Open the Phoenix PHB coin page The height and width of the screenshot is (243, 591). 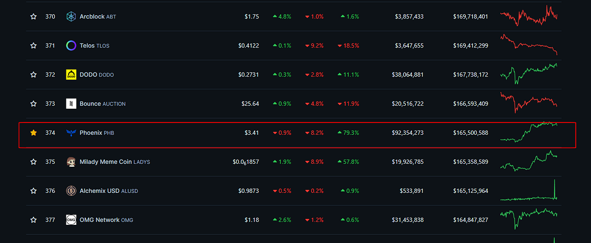(x=97, y=133)
